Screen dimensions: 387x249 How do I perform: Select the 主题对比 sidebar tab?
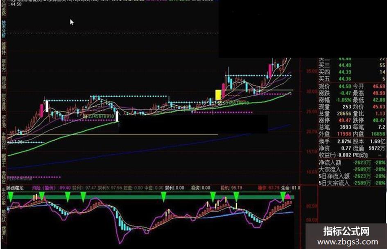[x=3, y=141]
